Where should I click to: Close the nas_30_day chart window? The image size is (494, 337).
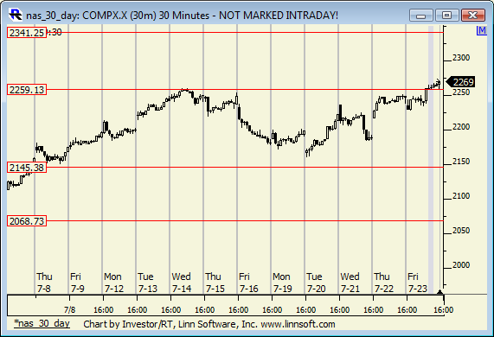pyautogui.click(x=473, y=15)
